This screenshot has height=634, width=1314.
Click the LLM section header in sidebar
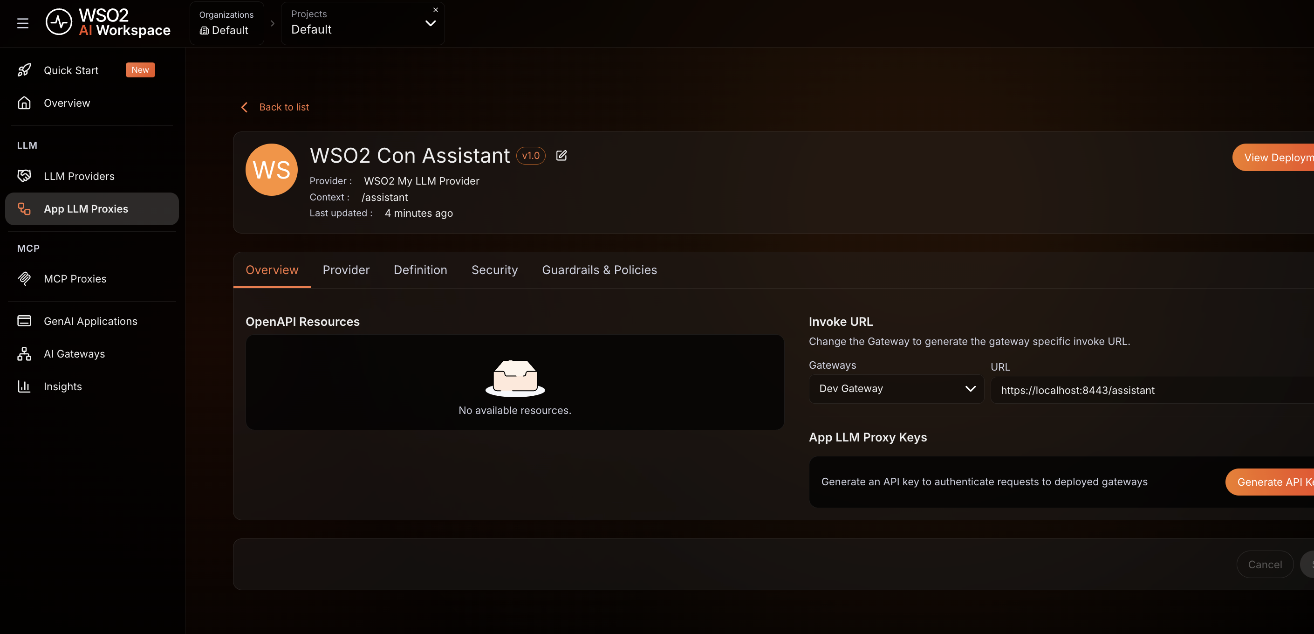pyautogui.click(x=27, y=145)
